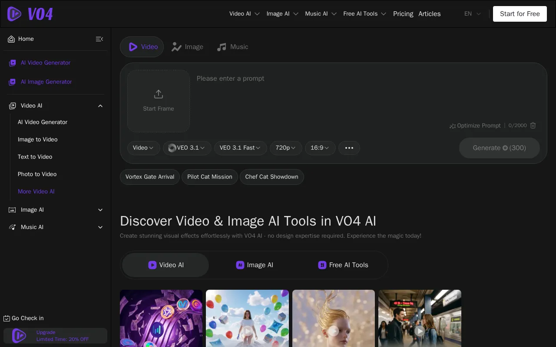Click the Image tab icon
The height and width of the screenshot is (347, 556).
click(176, 47)
